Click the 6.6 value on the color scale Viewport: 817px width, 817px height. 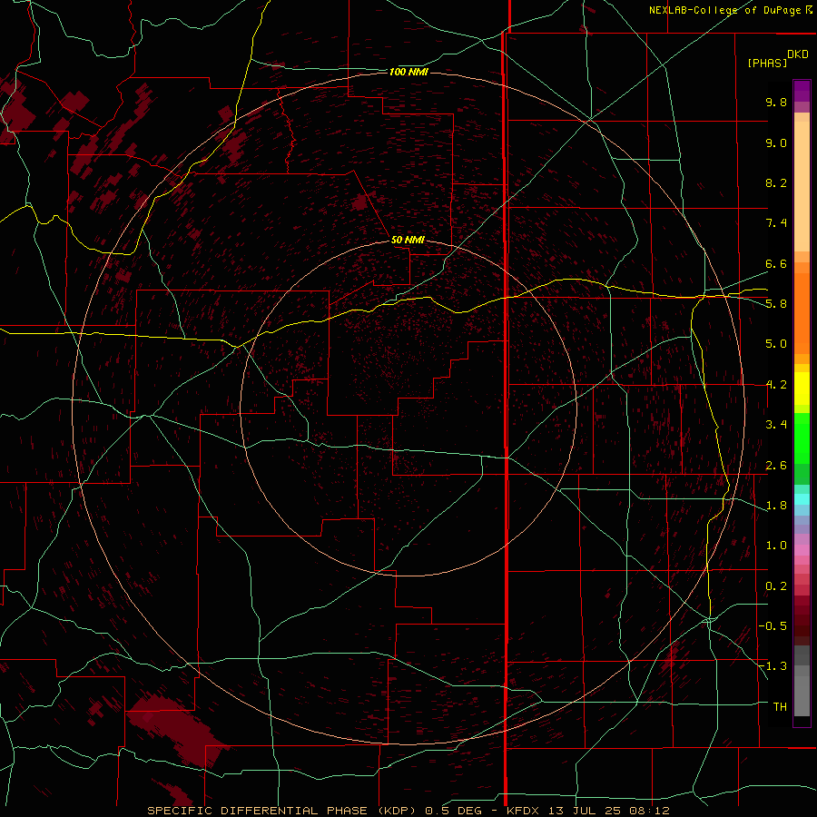(776, 263)
